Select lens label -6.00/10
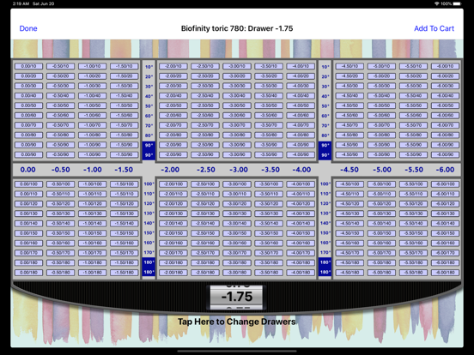The image size is (474, 355). 445,66
